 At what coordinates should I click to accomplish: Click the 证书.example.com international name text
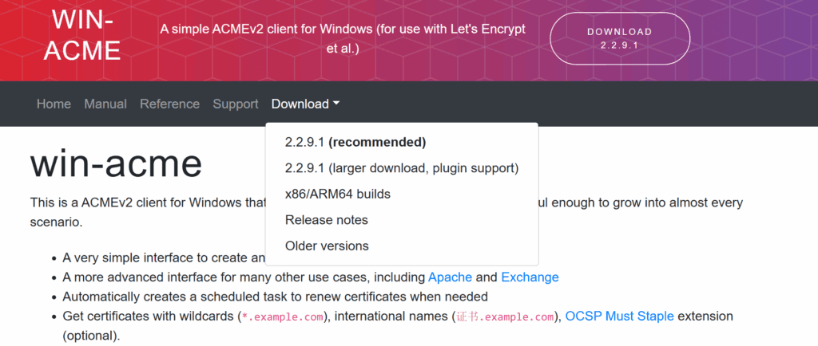504,317
